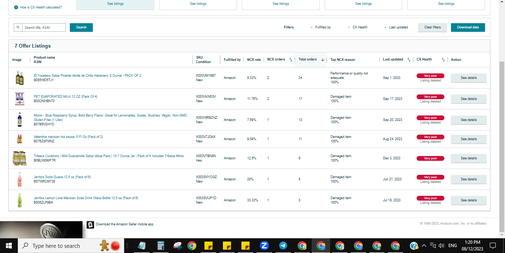The width and height of the screenshot is (505, 253).
Task: Open the Valentina mexican hot sauce link
Action: (68, 137)
